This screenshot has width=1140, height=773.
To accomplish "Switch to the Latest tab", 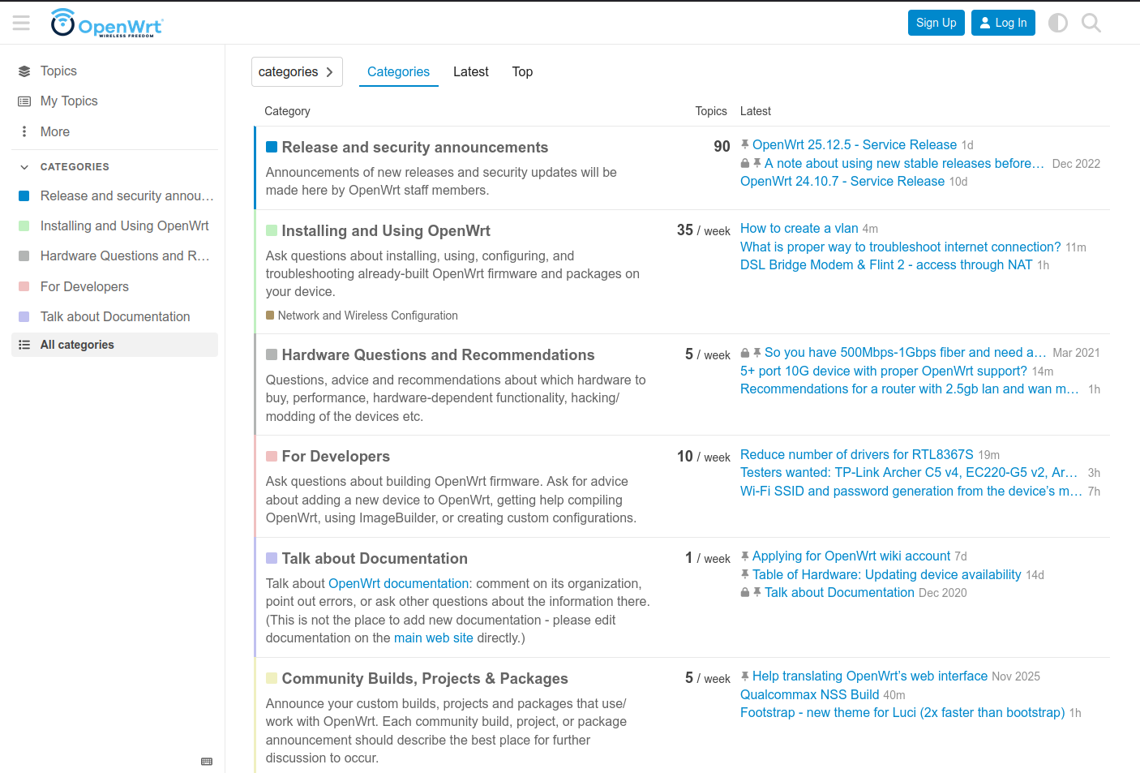I will tap(471, 72).
